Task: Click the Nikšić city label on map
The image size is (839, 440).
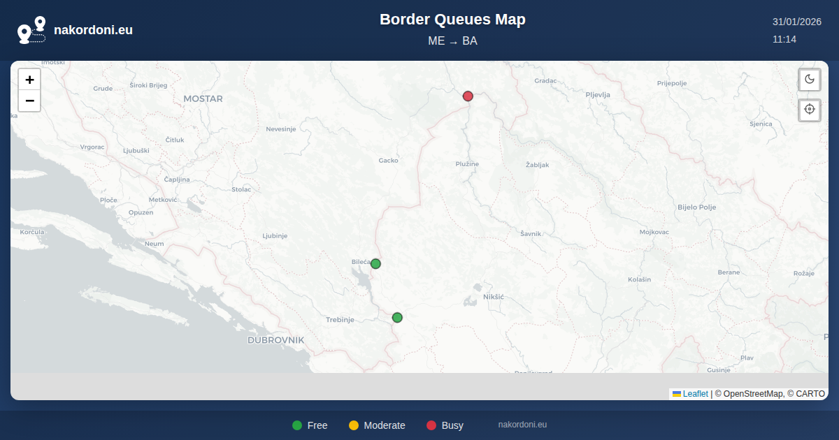Action: click(x=493, y=297)
